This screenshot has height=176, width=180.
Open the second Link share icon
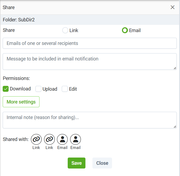pyautogui.click(x=49, y=139)
